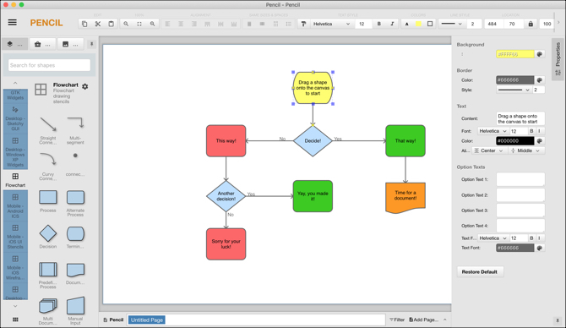Toggle bold in the text style toolbar
This screenshot has height=328, width=566.
pos(379,24)
